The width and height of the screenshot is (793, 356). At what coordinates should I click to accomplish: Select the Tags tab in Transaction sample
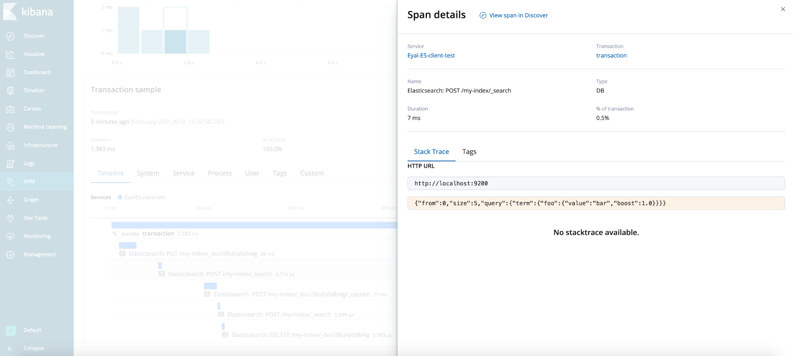pyautogui.click(x=280, y=173)
